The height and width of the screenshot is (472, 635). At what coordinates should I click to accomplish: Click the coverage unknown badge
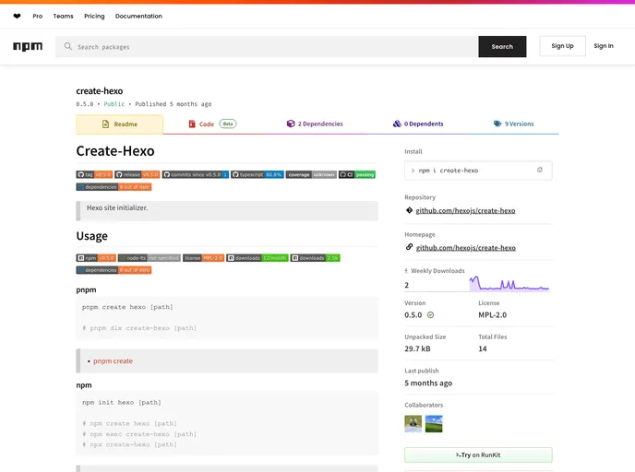click(x=311, y=174)
